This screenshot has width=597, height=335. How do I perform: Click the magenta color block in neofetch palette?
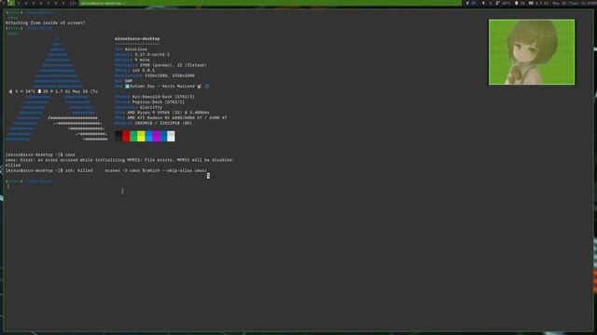tap(156, 136)
